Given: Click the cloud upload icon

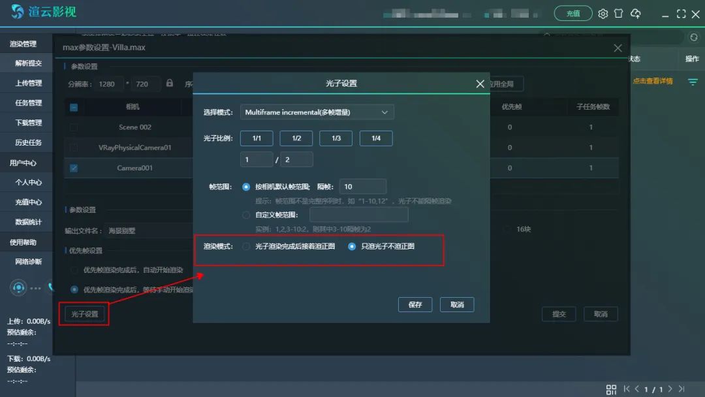Looking at the screenshot, I should point(635,14).
